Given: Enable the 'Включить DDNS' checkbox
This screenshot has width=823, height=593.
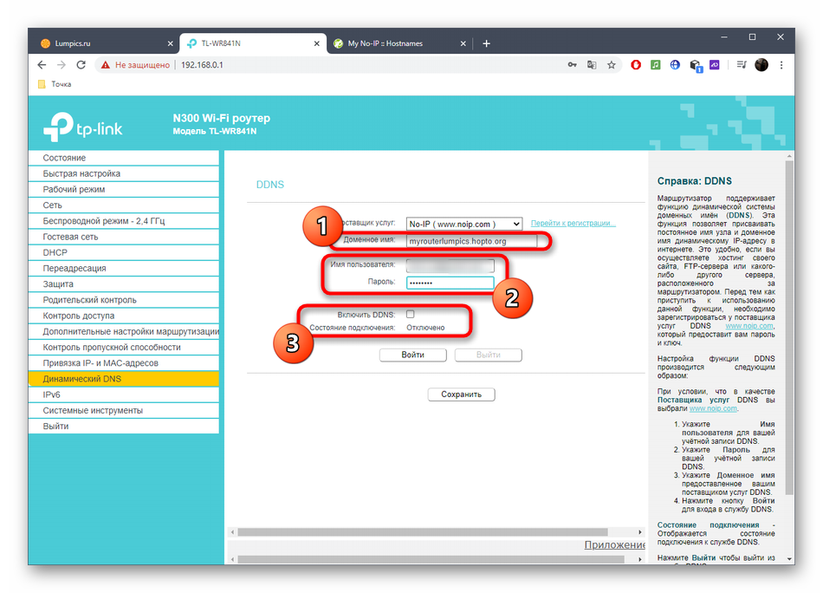Looking at the screenshot, I should (411, 314).
